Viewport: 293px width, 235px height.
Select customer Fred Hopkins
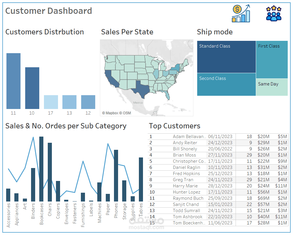(186, 174)
